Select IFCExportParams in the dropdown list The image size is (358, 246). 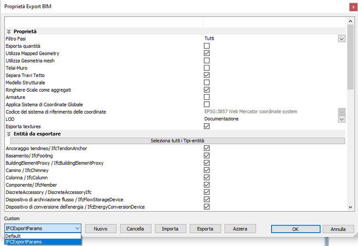click(43, 242)
